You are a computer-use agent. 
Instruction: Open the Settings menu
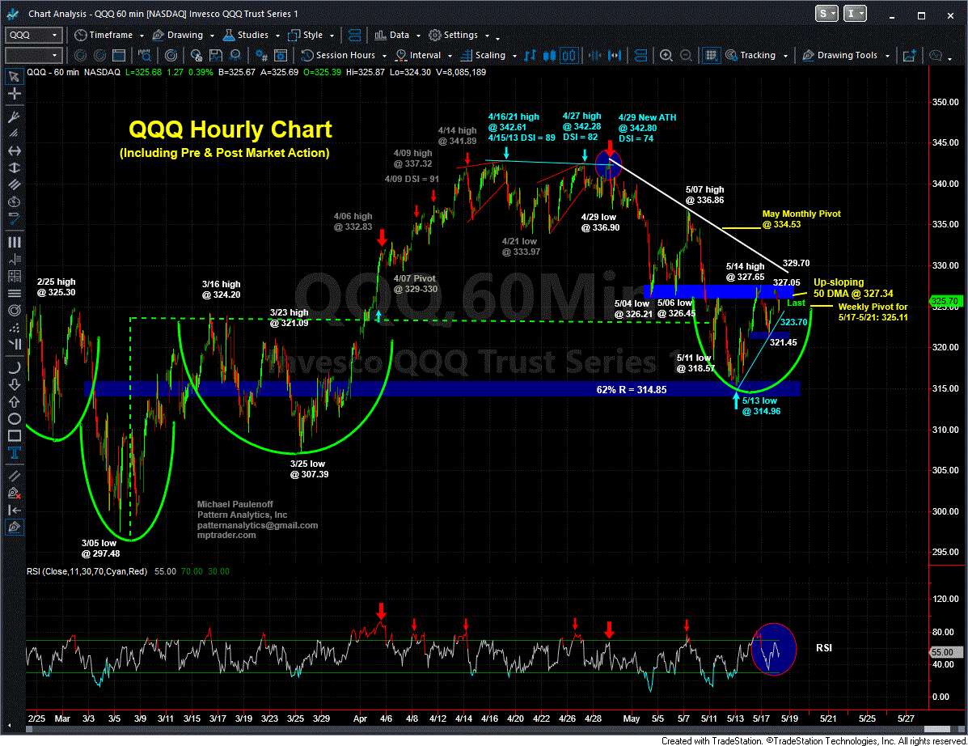coord(459,36)
